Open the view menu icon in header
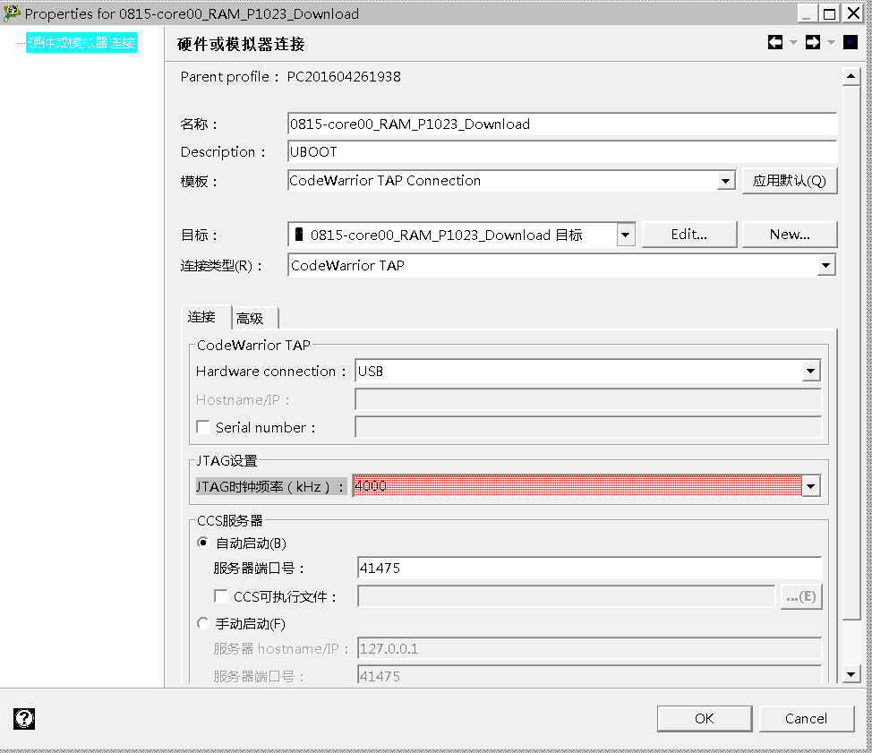Image resolution: width=872 pixels, height=753 pixels. 851,42
